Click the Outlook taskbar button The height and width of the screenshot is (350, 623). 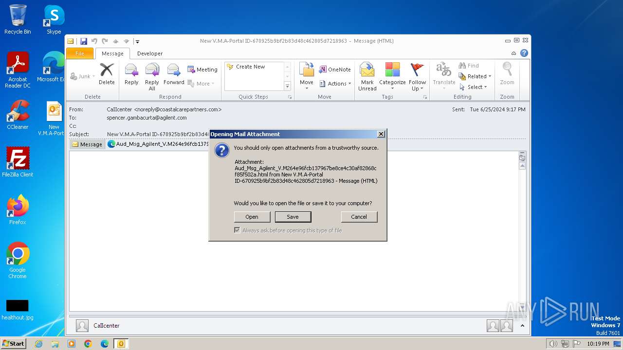coord(121,344)
